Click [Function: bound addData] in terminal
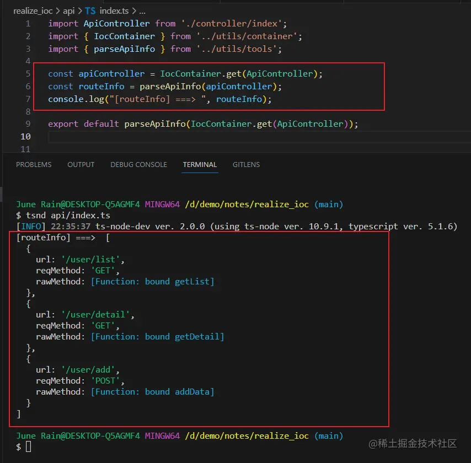Image resolution: width=471 pixels, height=463 pixels. coord(153,392)
